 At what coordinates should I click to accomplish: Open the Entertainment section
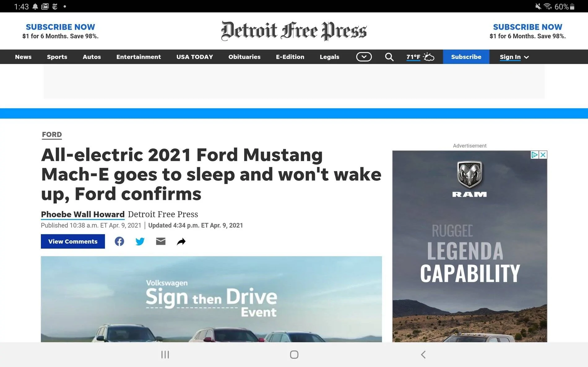[139, 57]
